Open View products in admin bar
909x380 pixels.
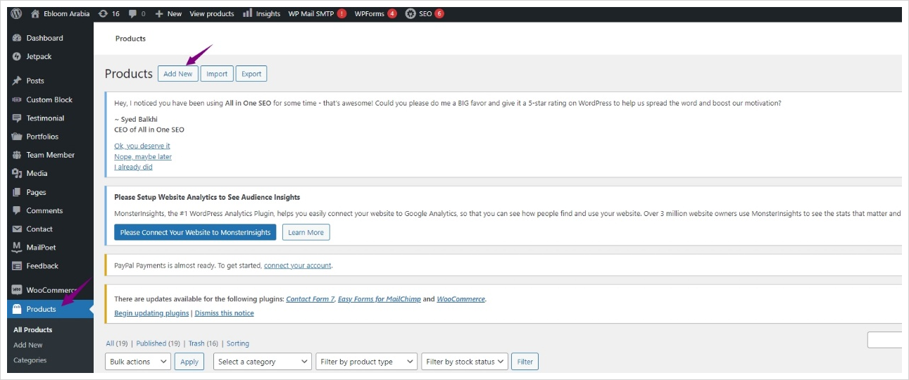click(212, 13)
